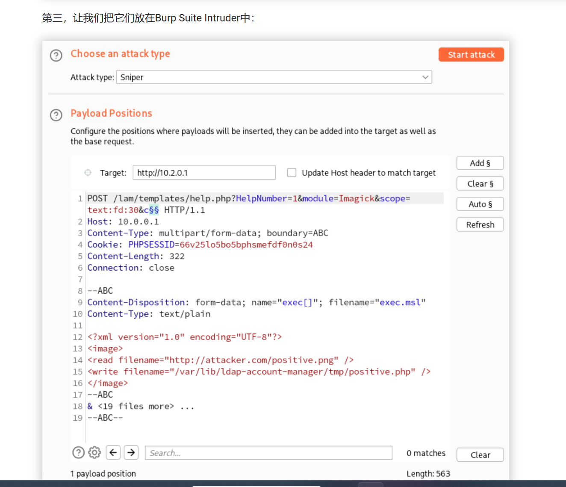This screenshot has width=566, height=487.
Task: Click the Clear button next to matches
Action: point(480,455)
